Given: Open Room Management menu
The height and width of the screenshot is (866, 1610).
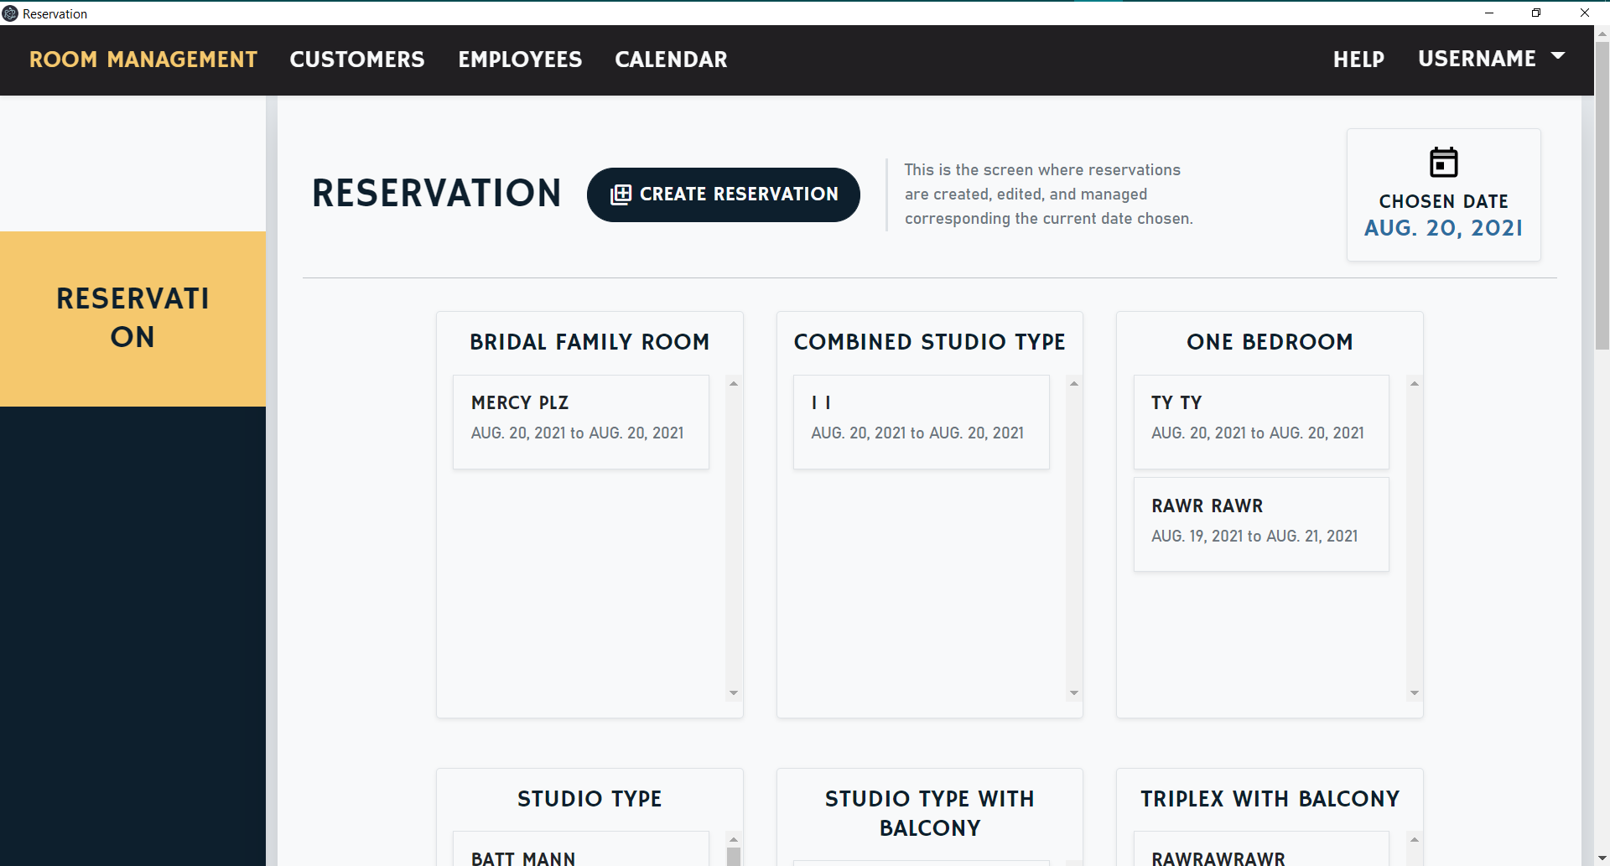Looking at the screenshot, I should click(143, 60).
